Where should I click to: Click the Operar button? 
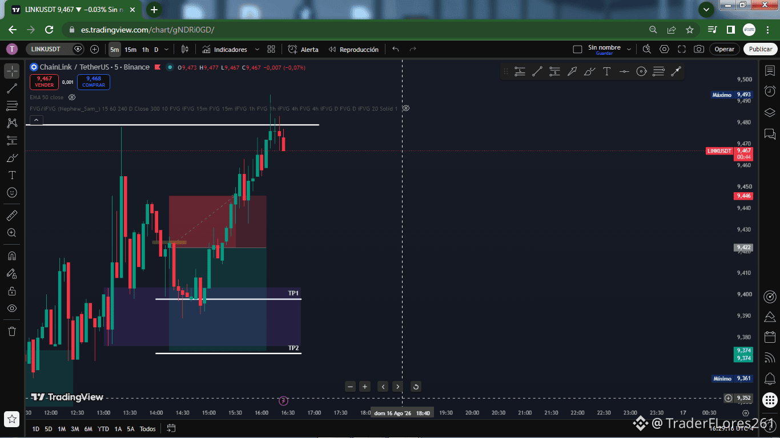click(x=725, y=49)
